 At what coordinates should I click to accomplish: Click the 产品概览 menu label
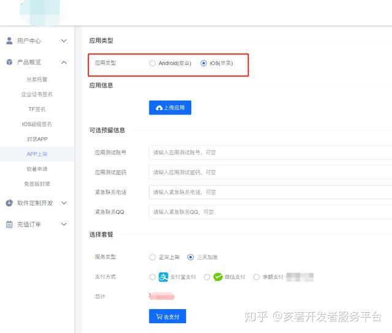29,62
